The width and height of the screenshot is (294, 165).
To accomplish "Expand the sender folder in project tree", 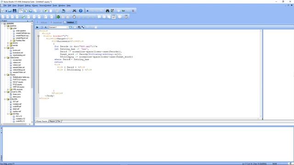I will coord(8,45).
